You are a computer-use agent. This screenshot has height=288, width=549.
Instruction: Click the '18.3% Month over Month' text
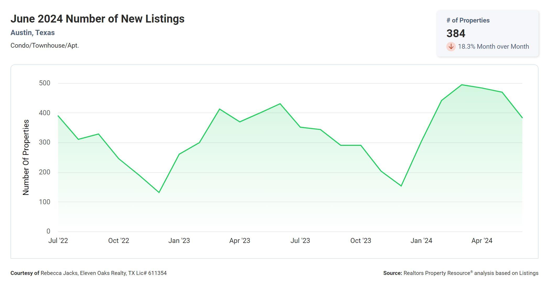pyautogui.click(x=493, y=47)
